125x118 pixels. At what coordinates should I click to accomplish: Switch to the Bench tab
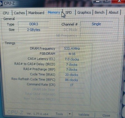(x=99, y=13)
